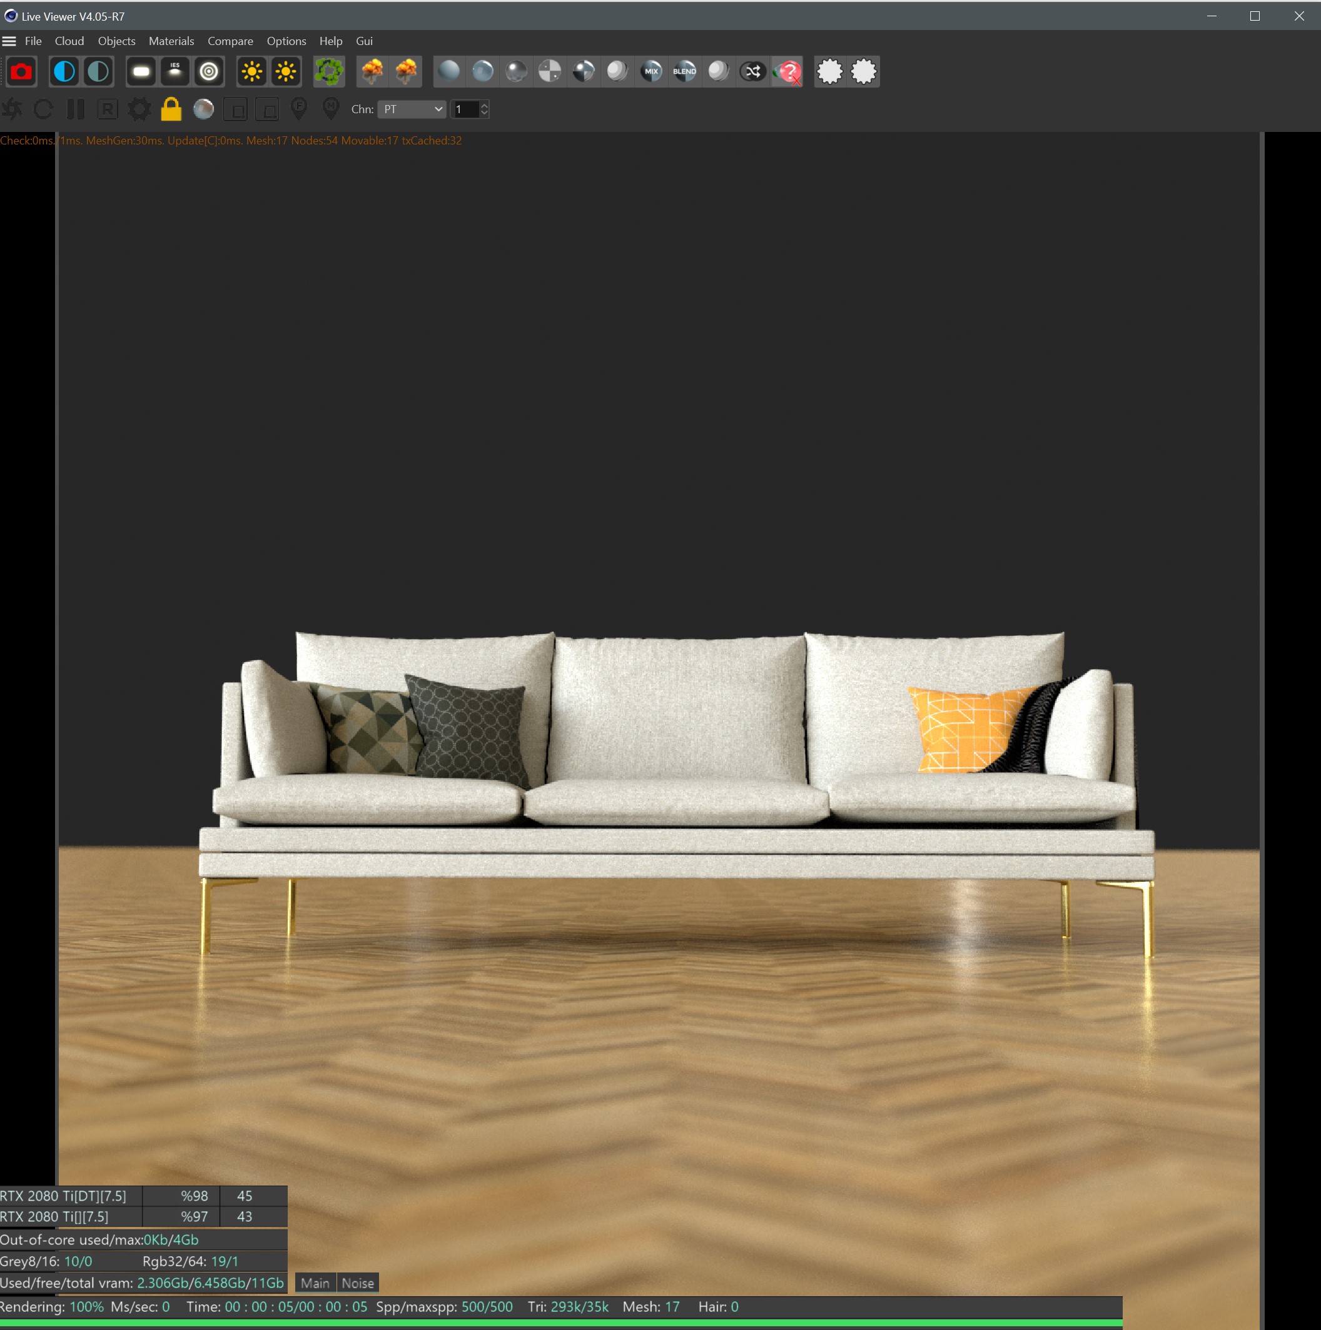Toggle the yellow resolution lock
Viewport: 1321px width, 1330px height.
(171, 109)
